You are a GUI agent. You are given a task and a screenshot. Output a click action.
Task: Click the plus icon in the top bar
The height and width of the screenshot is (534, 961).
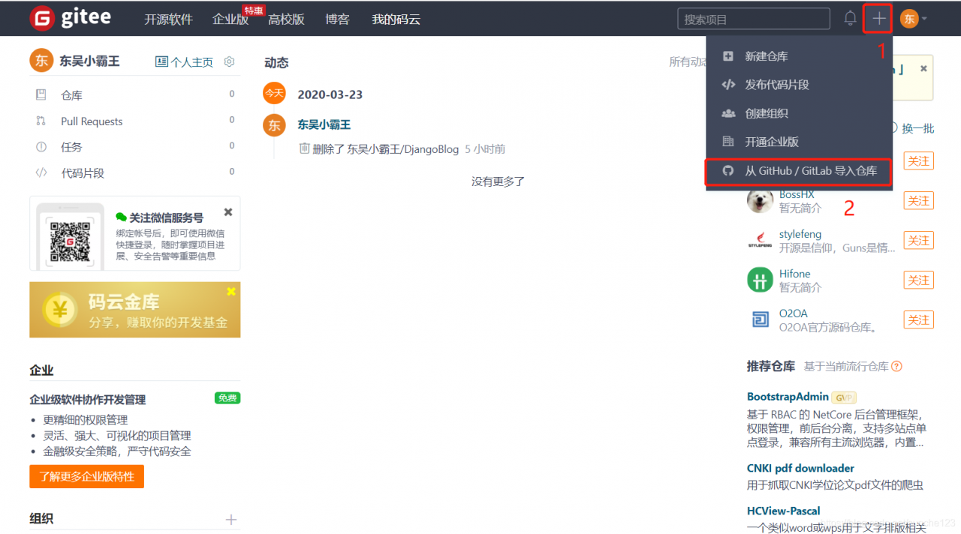[878, 19]
